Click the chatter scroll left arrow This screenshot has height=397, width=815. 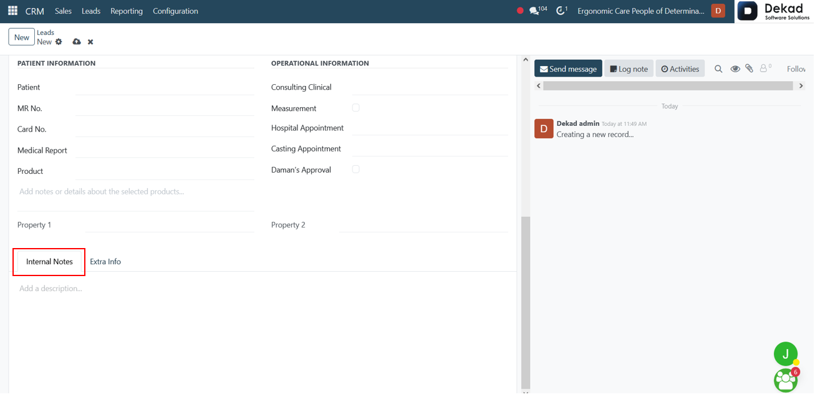pyautogui.click(x=539, y=86)
